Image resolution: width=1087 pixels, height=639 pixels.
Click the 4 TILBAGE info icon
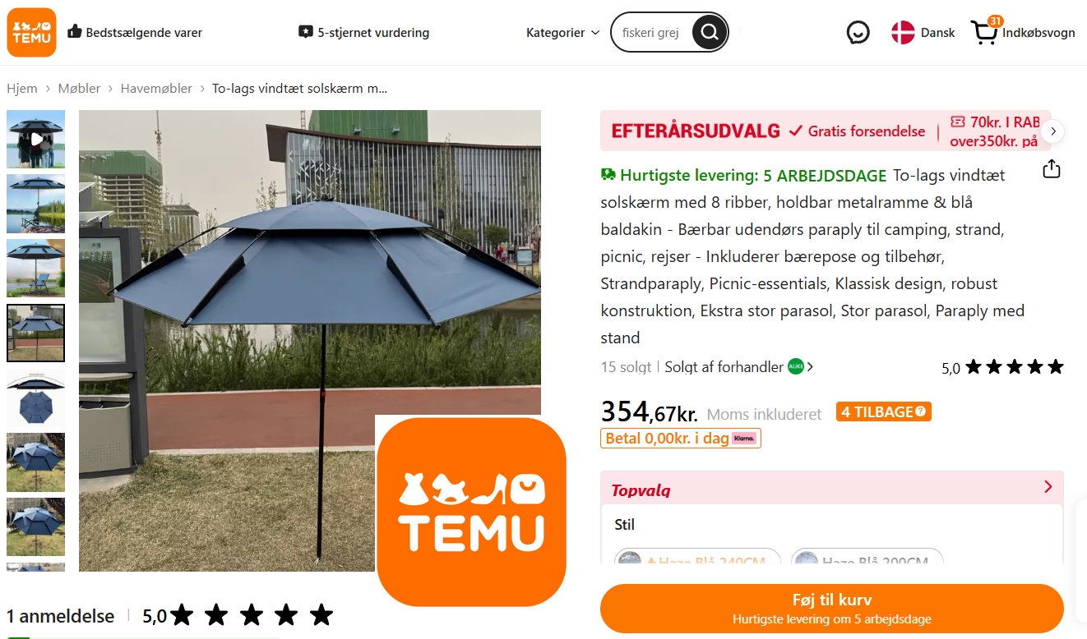(920, 411)
